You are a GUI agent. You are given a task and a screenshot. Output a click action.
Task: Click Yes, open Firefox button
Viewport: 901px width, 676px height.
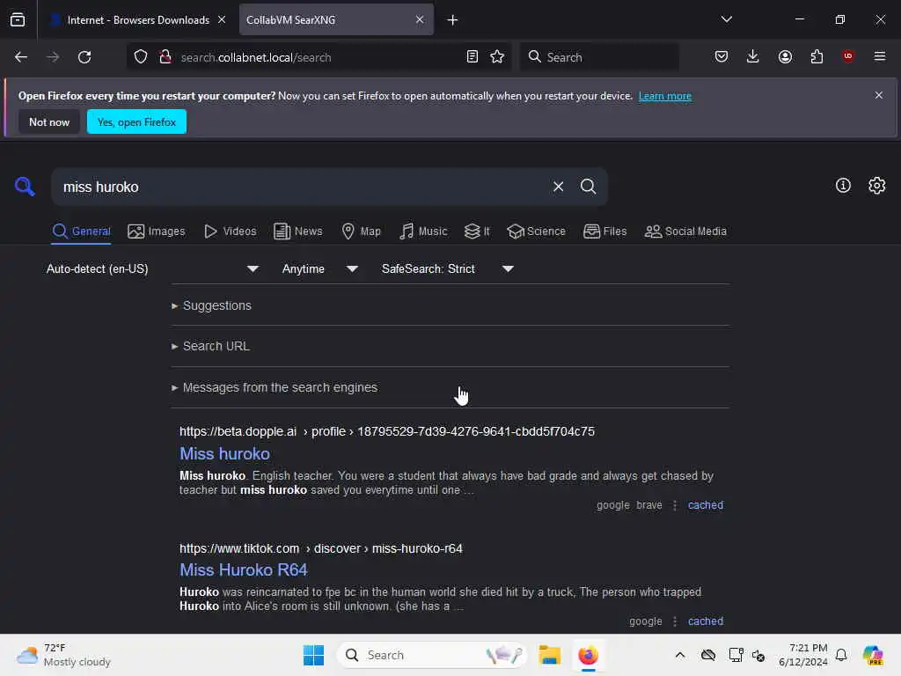click(136, 121)
